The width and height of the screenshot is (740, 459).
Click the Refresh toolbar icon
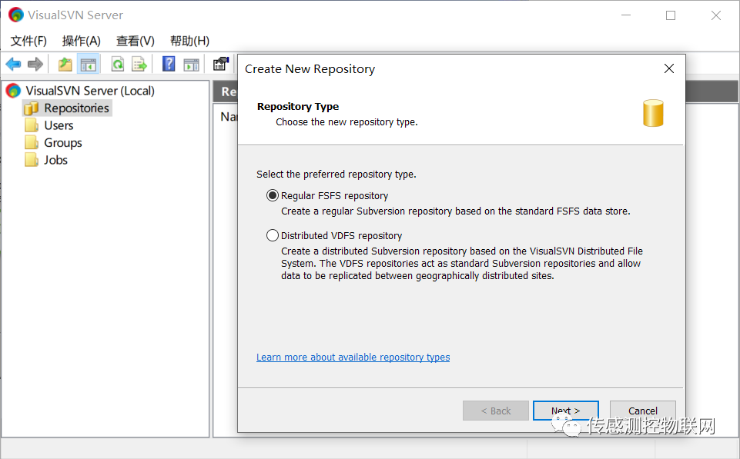pos(118,64)
